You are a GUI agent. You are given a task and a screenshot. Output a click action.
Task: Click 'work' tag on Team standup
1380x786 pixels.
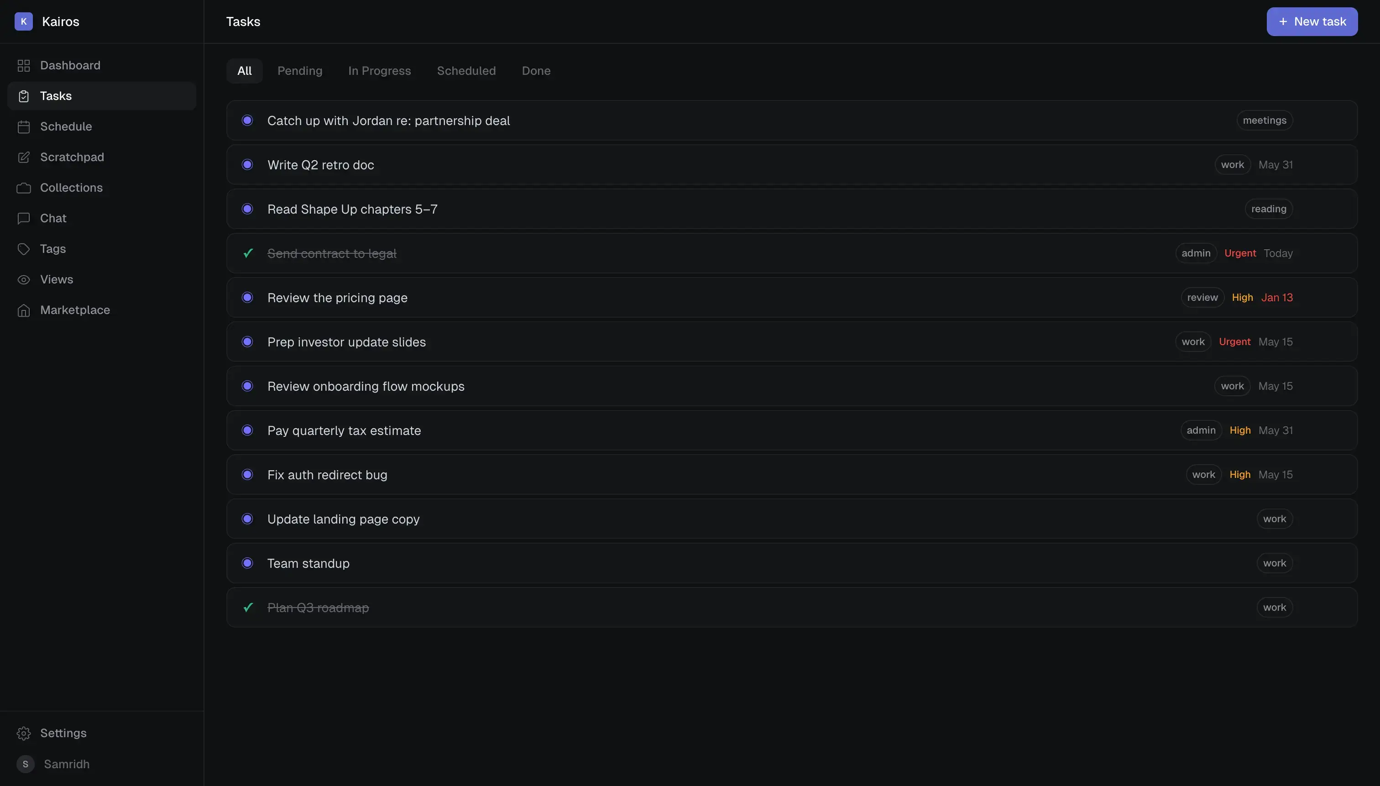point(1275,563)
